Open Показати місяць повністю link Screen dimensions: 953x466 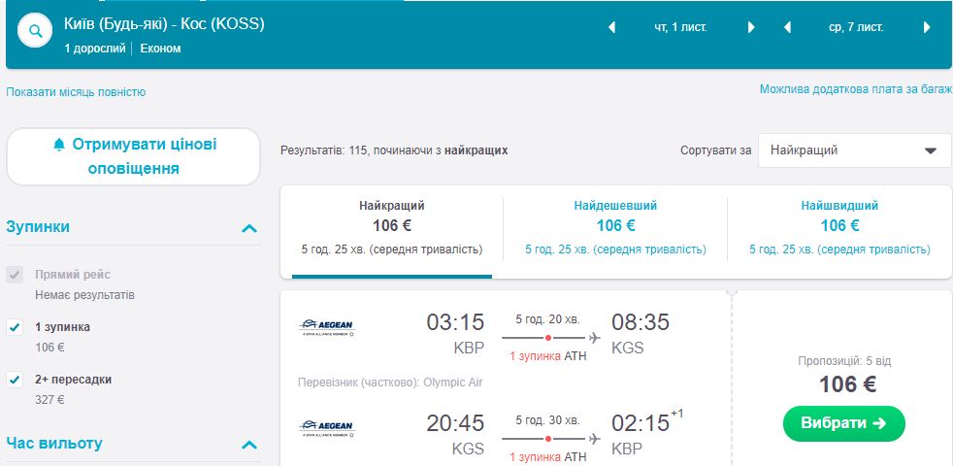76,92
